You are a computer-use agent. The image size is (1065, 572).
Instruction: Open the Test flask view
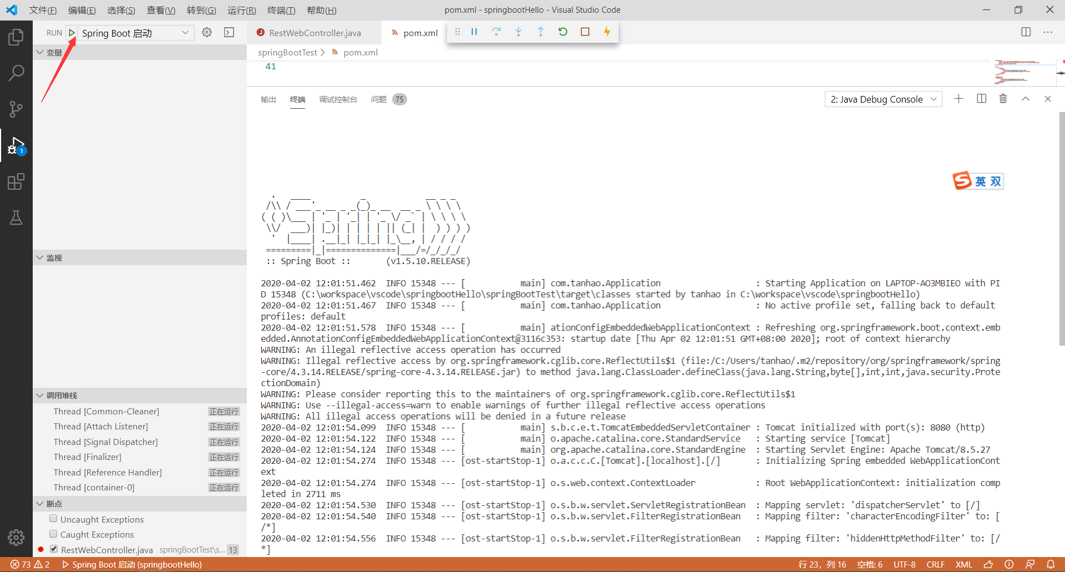tap(16, 217)
